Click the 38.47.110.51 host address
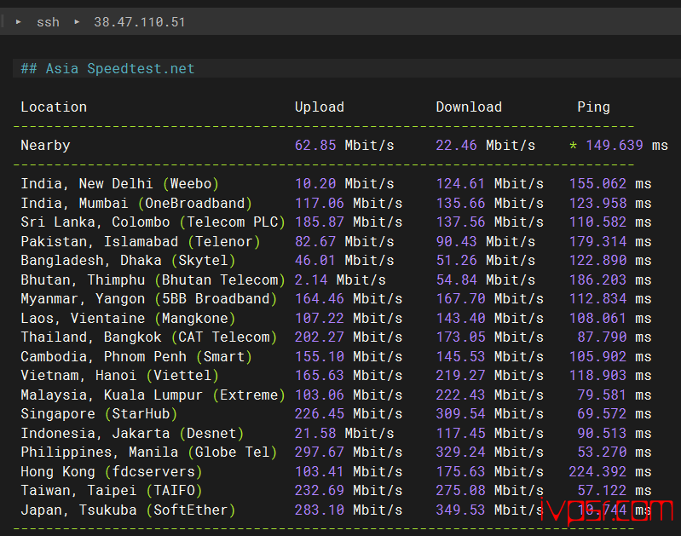681x536 pixels. coord(140,22)
